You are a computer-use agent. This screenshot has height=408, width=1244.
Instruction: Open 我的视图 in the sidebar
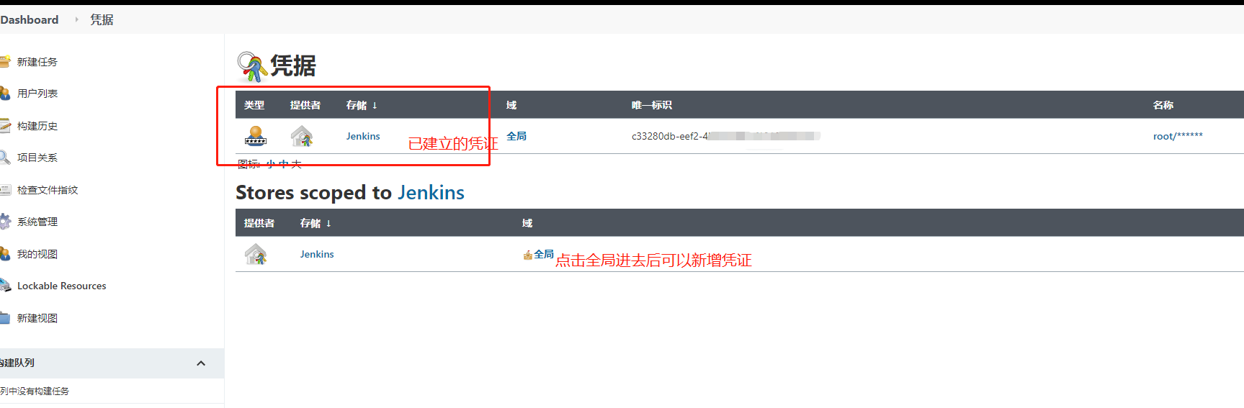tap(37, 254)
